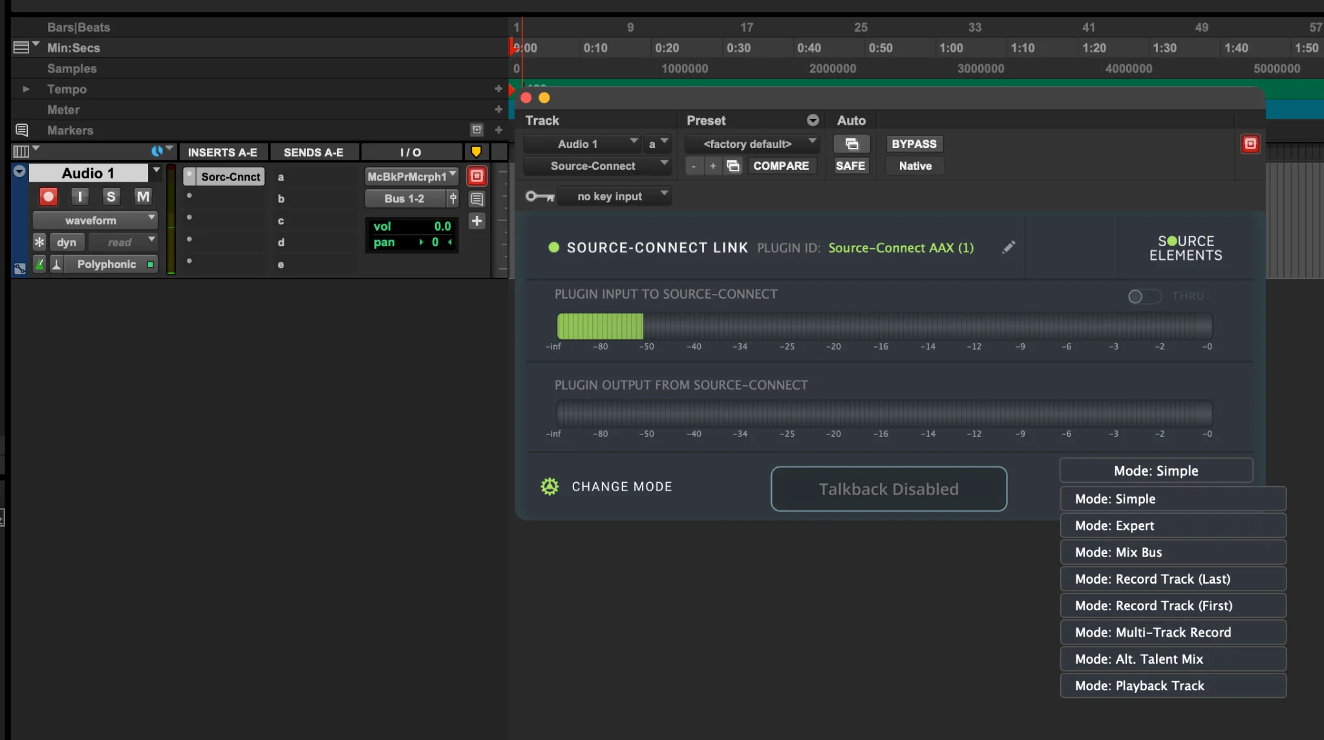Open the McBkPrMcrph1 input path selector
The image size is (1324, 740).
click(412, 176)
